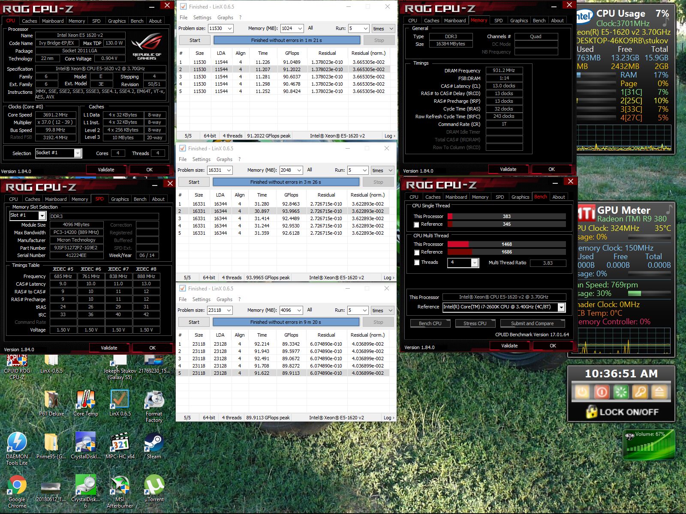The height and width of the screenshot is (514, 686).
Task: Click the CPU Multi Thread This Processor 1468 bar
Action: (x=506, y=244)
